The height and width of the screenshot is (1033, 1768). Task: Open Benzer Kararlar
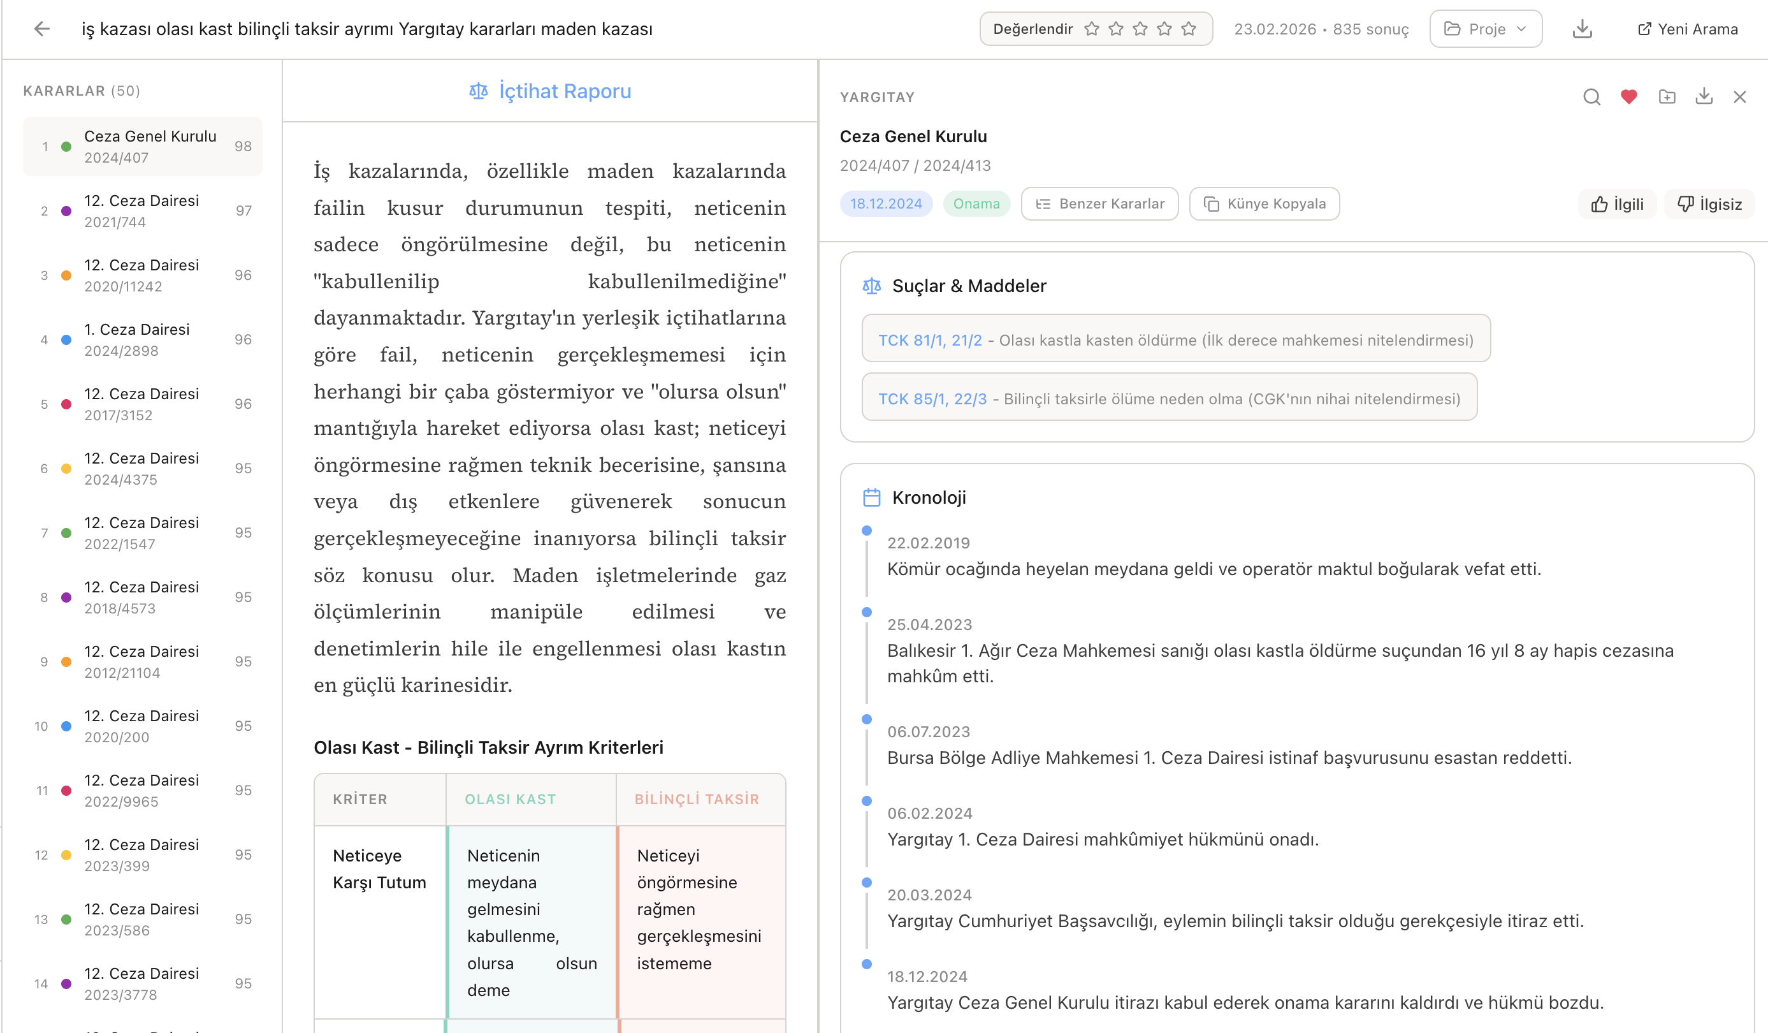[x=1099, y=203]
